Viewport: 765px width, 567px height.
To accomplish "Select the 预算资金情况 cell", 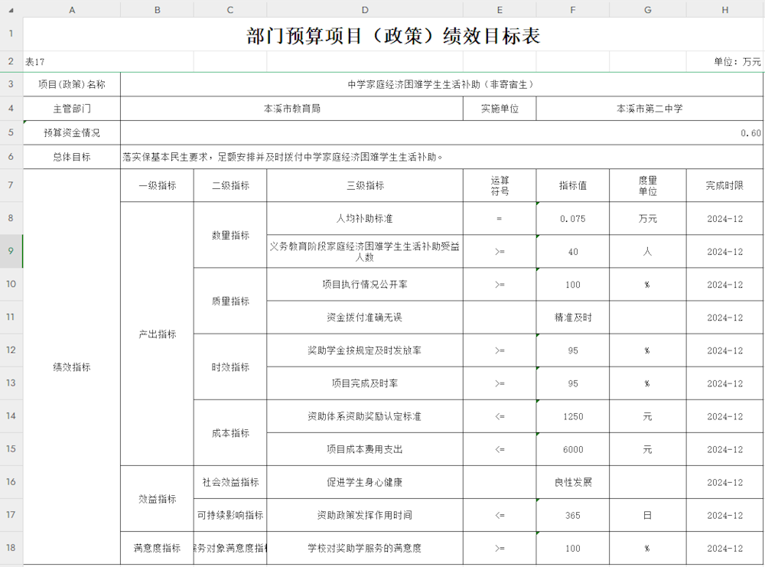I will (x=72, y=132).
